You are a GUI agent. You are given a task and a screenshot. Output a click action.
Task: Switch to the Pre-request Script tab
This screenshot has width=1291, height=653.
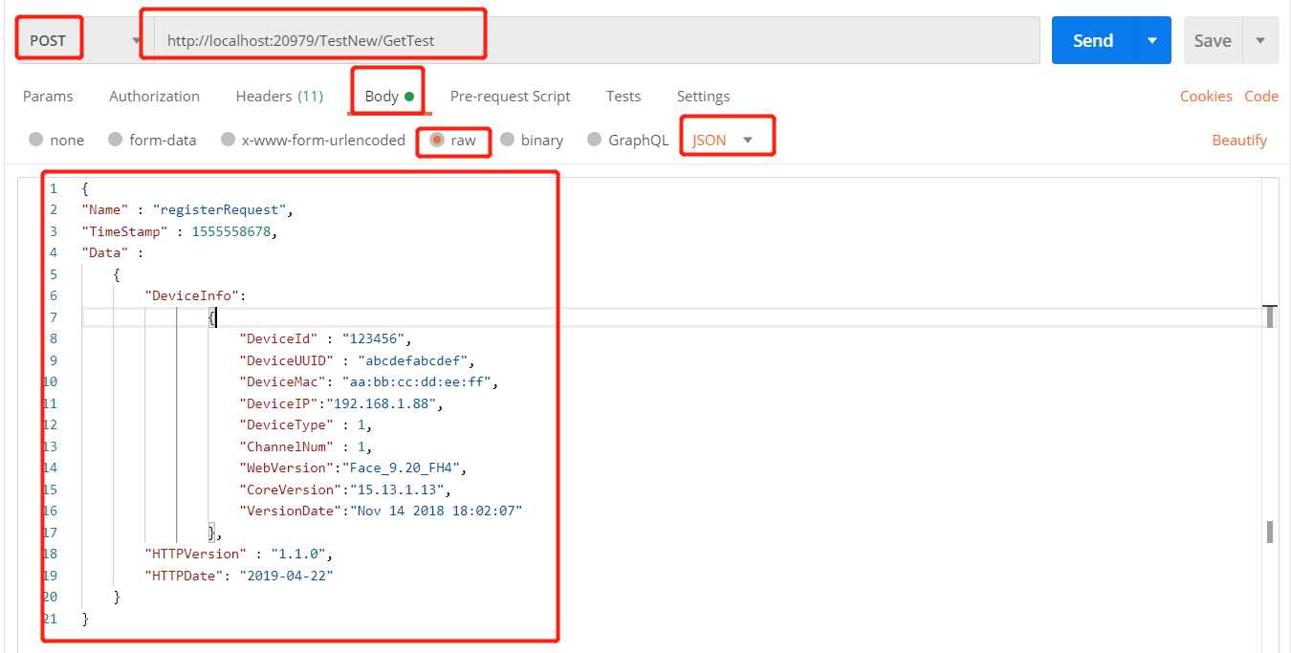[510, 96]
